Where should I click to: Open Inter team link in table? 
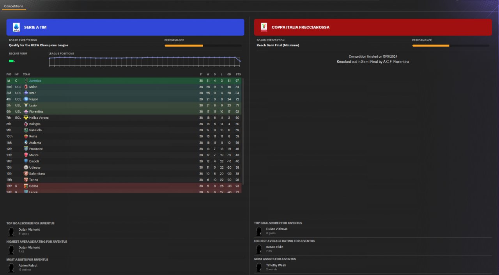point(32,93)
